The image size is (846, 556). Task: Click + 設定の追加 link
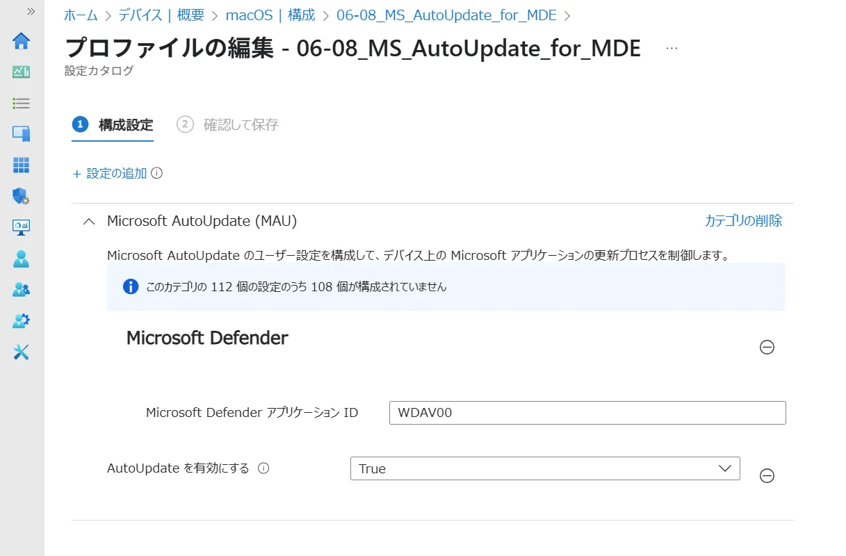(110, 174)
